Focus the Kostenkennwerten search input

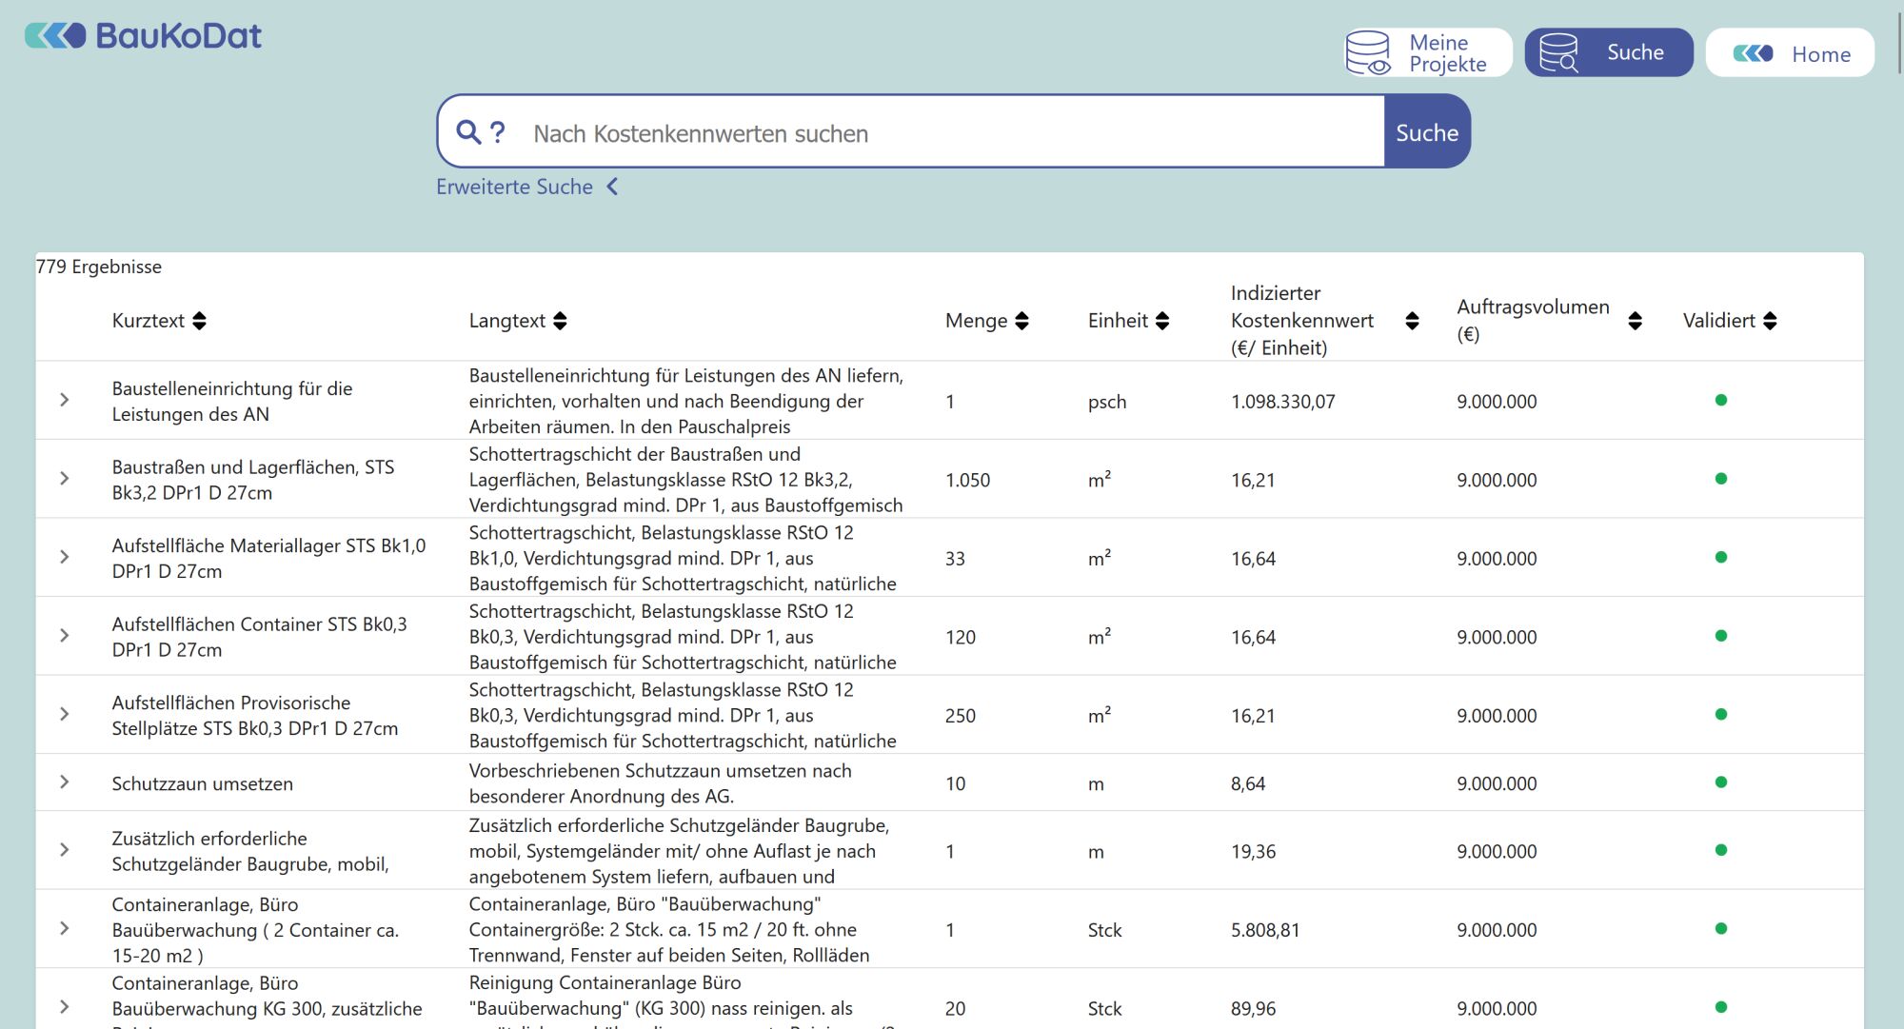(952, 133)
